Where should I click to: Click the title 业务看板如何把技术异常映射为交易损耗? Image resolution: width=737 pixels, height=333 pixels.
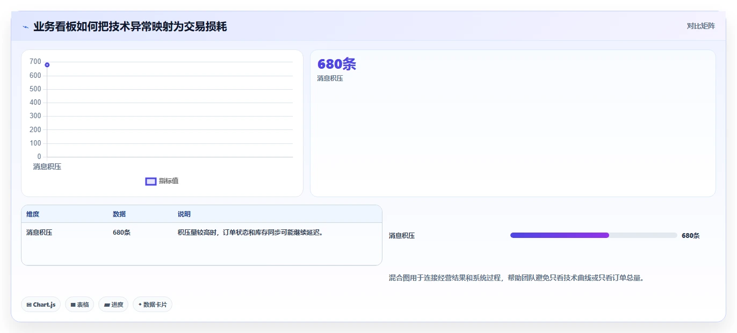(130, 27)
